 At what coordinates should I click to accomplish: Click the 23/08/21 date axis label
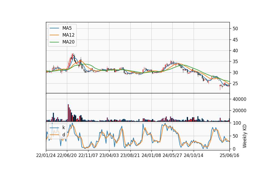pyautogui.click(x=130, y=155)
